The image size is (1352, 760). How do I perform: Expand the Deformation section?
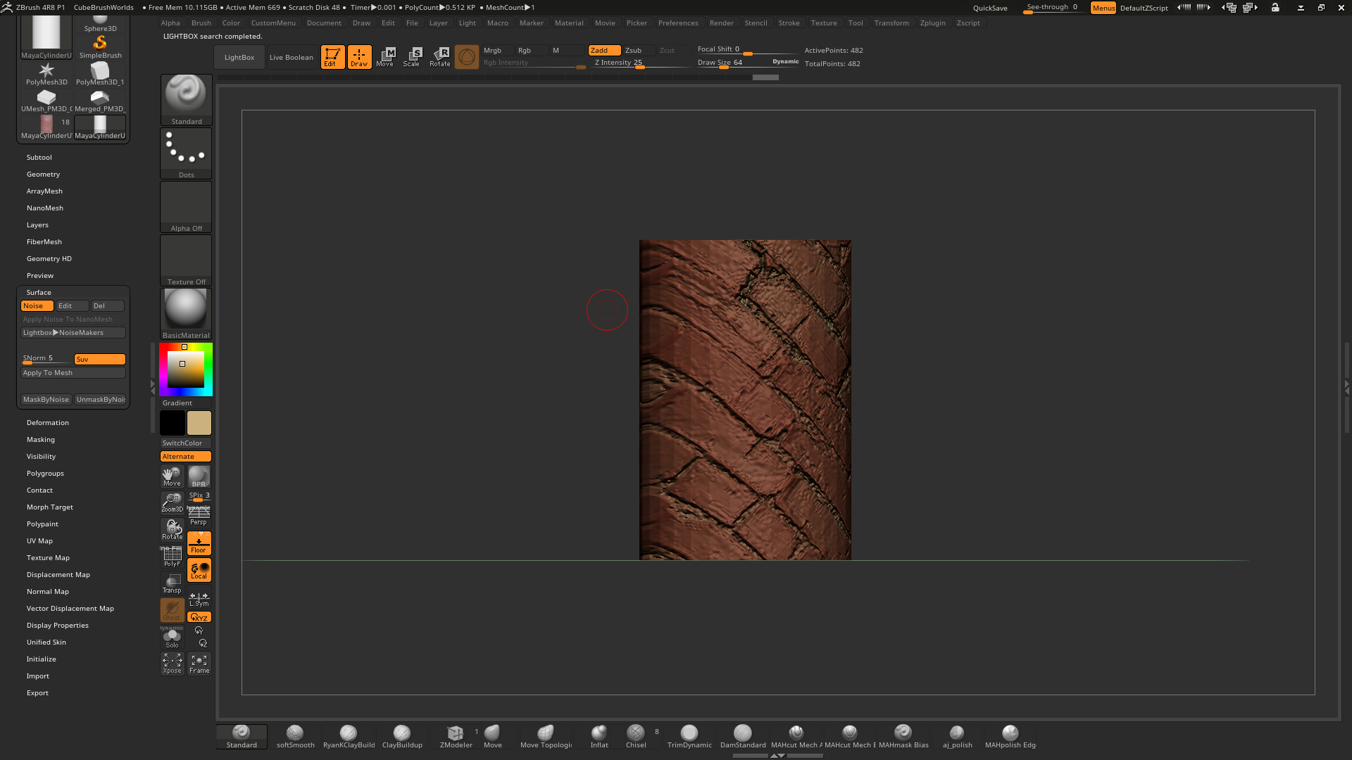[x=48, y=423]
